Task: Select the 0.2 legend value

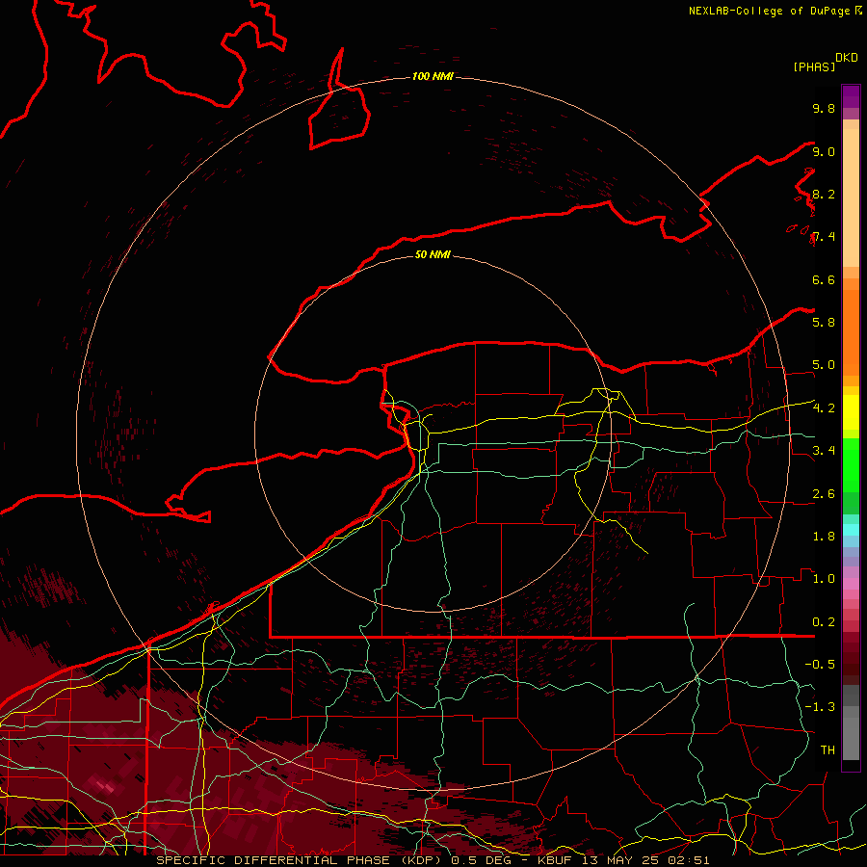Action: [x=824, y=622]
